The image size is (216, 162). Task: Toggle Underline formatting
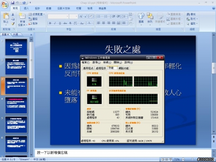pyautogui.click(x=60, y=23)
